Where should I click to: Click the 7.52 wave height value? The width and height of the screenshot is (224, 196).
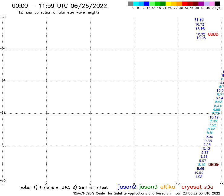coord(212,125)
